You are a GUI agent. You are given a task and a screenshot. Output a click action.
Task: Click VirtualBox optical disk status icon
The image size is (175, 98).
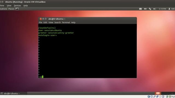point(151,96)
